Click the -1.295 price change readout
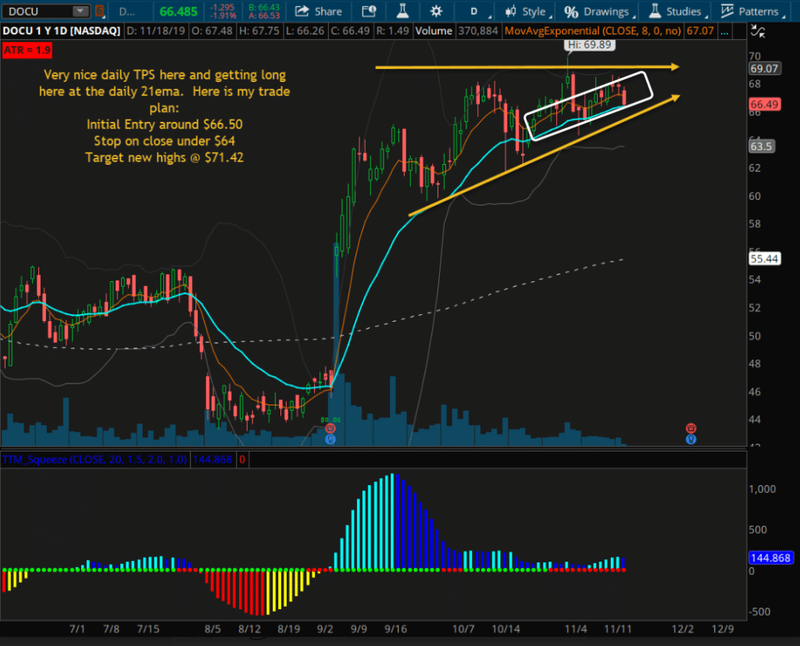The width and height of the screenshot is (800, 646). pos(223,7)
